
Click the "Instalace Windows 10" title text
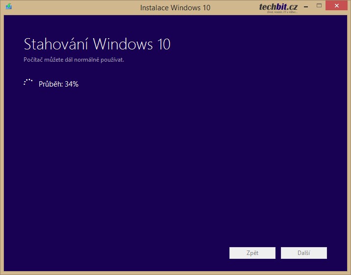(x=175, y=8)
